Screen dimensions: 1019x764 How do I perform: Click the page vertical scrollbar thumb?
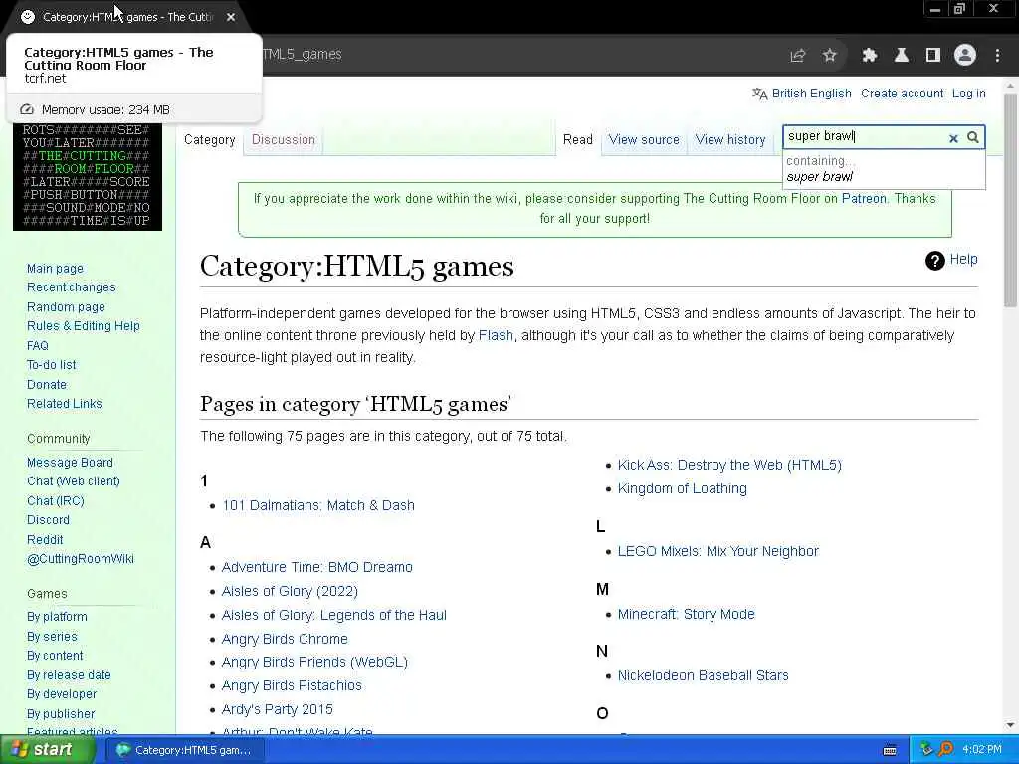pyautogui.click(x=1011, y=198)
